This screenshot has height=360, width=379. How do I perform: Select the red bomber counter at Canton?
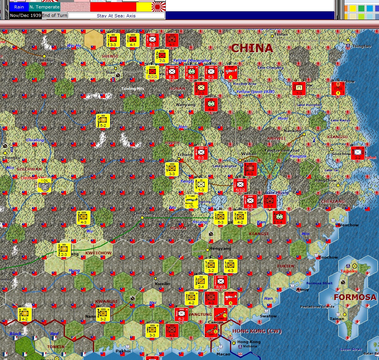point(220,315)
